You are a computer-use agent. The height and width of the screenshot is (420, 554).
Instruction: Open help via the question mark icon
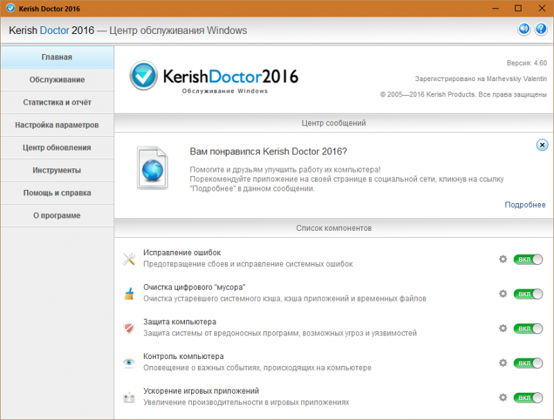pyautogui.click(x=541, y=29)
